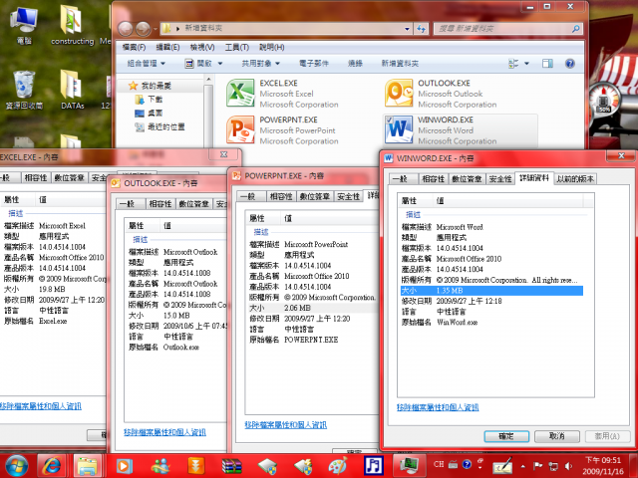
Task: Switch to 安全性 tab in WINWORD.EXE properties
Action: 500,179
